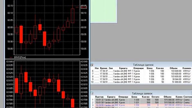Click Бумага header in Таблица сделок
This screenshot has height=108, width=192.
tap(123, 68)
